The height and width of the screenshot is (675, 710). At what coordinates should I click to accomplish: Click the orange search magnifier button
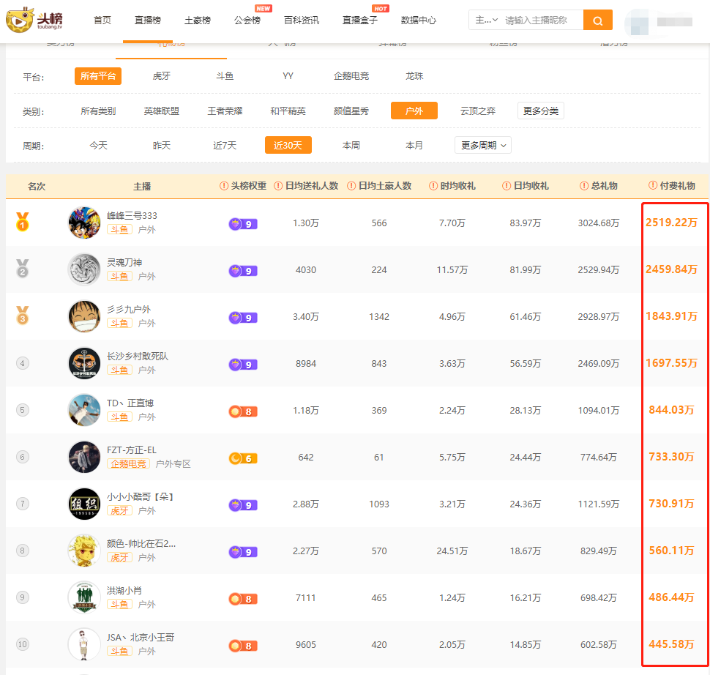597,20
